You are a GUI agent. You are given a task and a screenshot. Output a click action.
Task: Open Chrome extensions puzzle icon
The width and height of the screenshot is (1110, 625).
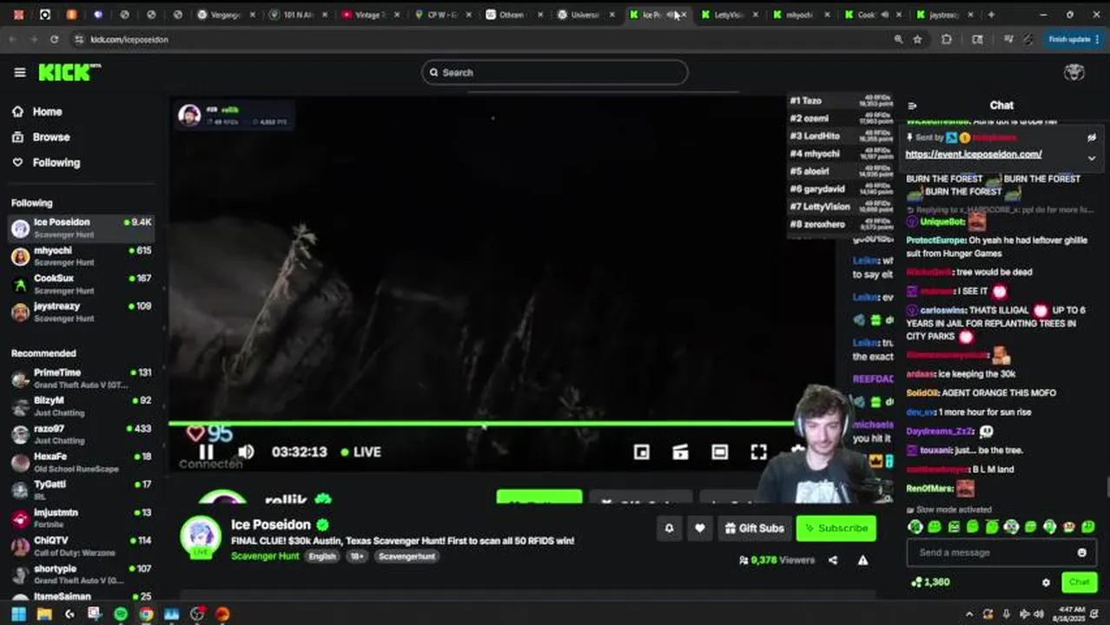(946, 39)
